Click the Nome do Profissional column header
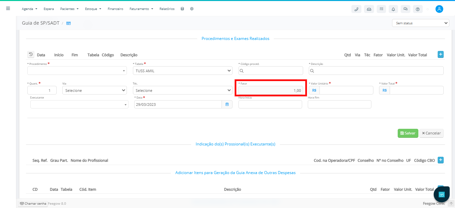The width and height of the screenshot is (455, 208). [x=89, y=160]
